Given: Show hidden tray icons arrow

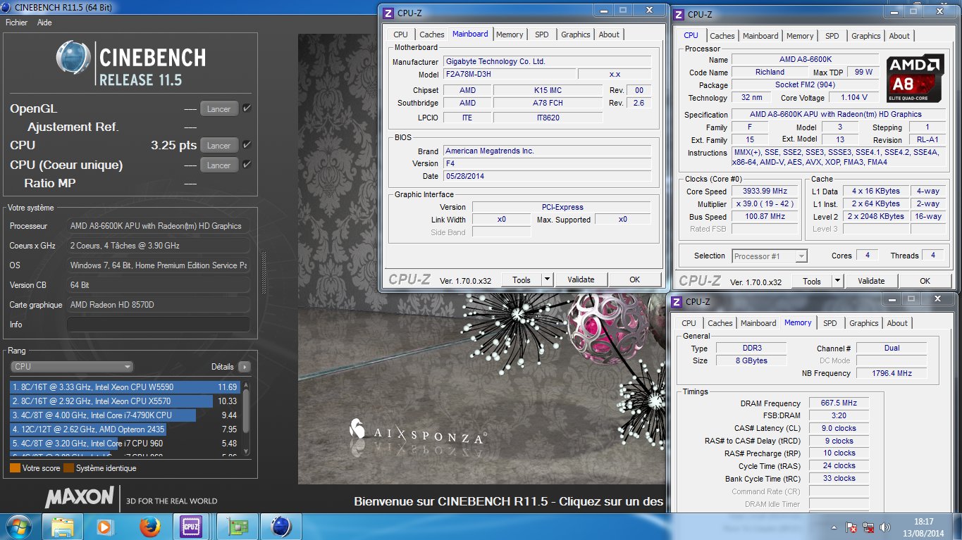Looking at the screenshot, I should click(835, 527).
